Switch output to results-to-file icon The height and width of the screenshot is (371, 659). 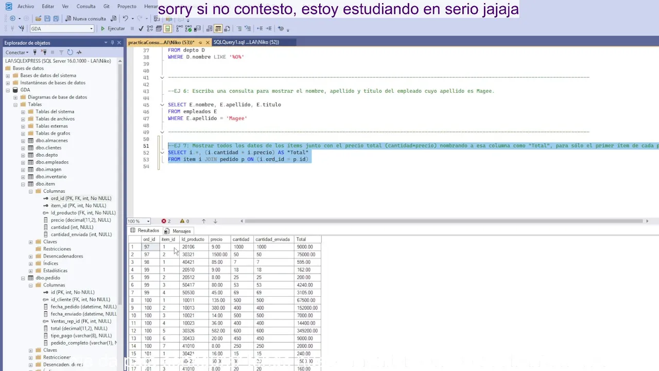coord(227,29)
